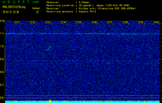Click the 2234 time marker

[63, 22]
